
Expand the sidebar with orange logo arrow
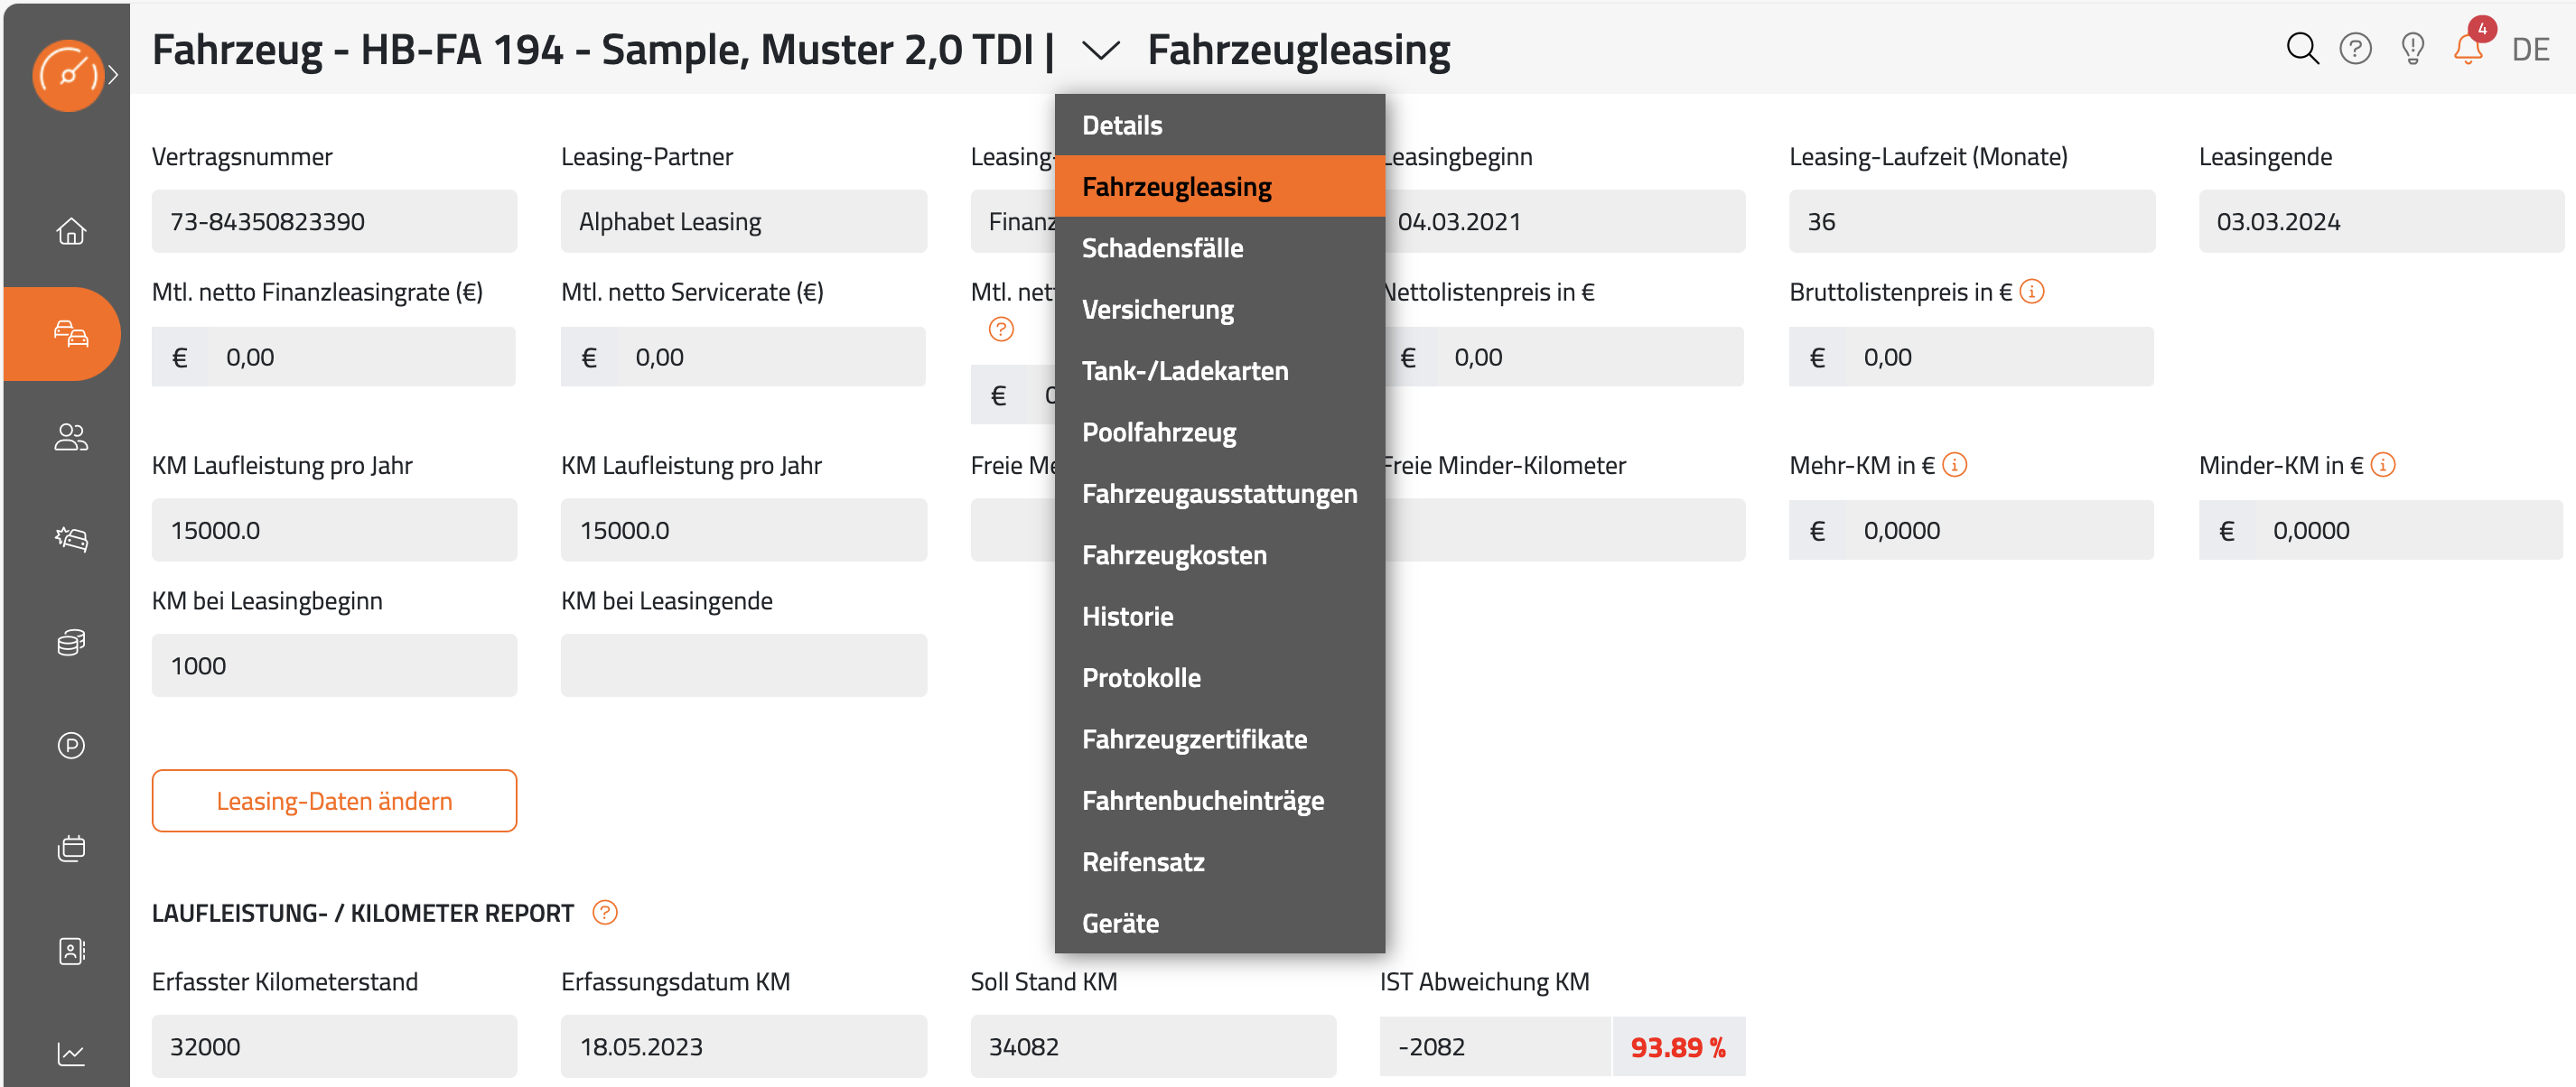tap(113, 75)
